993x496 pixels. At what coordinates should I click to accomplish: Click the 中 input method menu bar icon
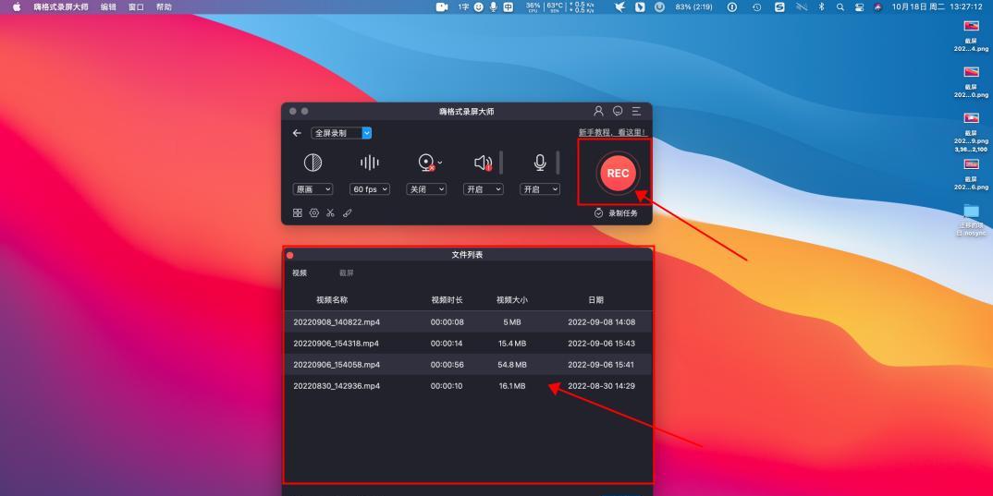pos(509,7)
